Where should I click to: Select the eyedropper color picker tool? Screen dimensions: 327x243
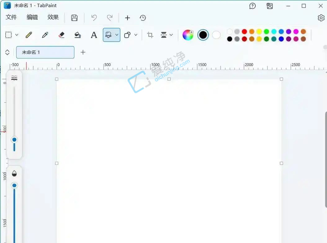45,35
